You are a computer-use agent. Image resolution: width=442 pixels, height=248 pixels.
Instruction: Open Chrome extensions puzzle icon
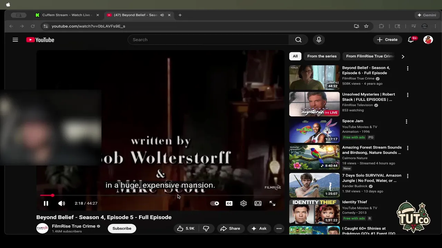pos(382,26)
